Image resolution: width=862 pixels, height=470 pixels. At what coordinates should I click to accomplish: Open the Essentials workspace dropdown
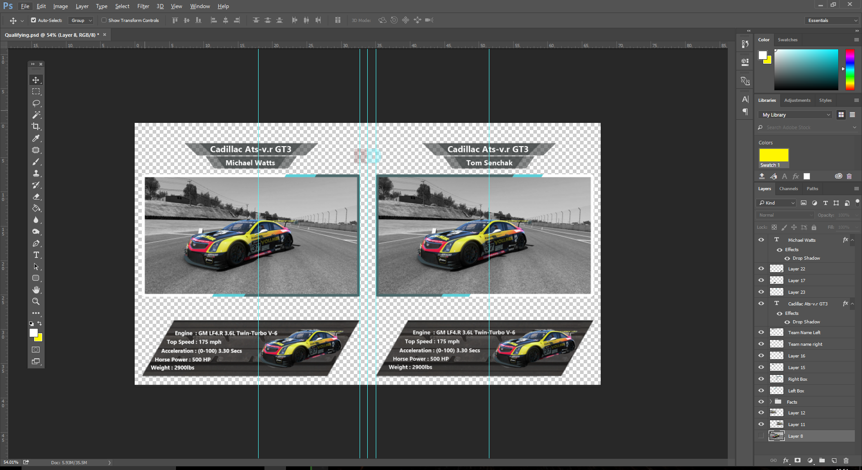coord(832,20)
